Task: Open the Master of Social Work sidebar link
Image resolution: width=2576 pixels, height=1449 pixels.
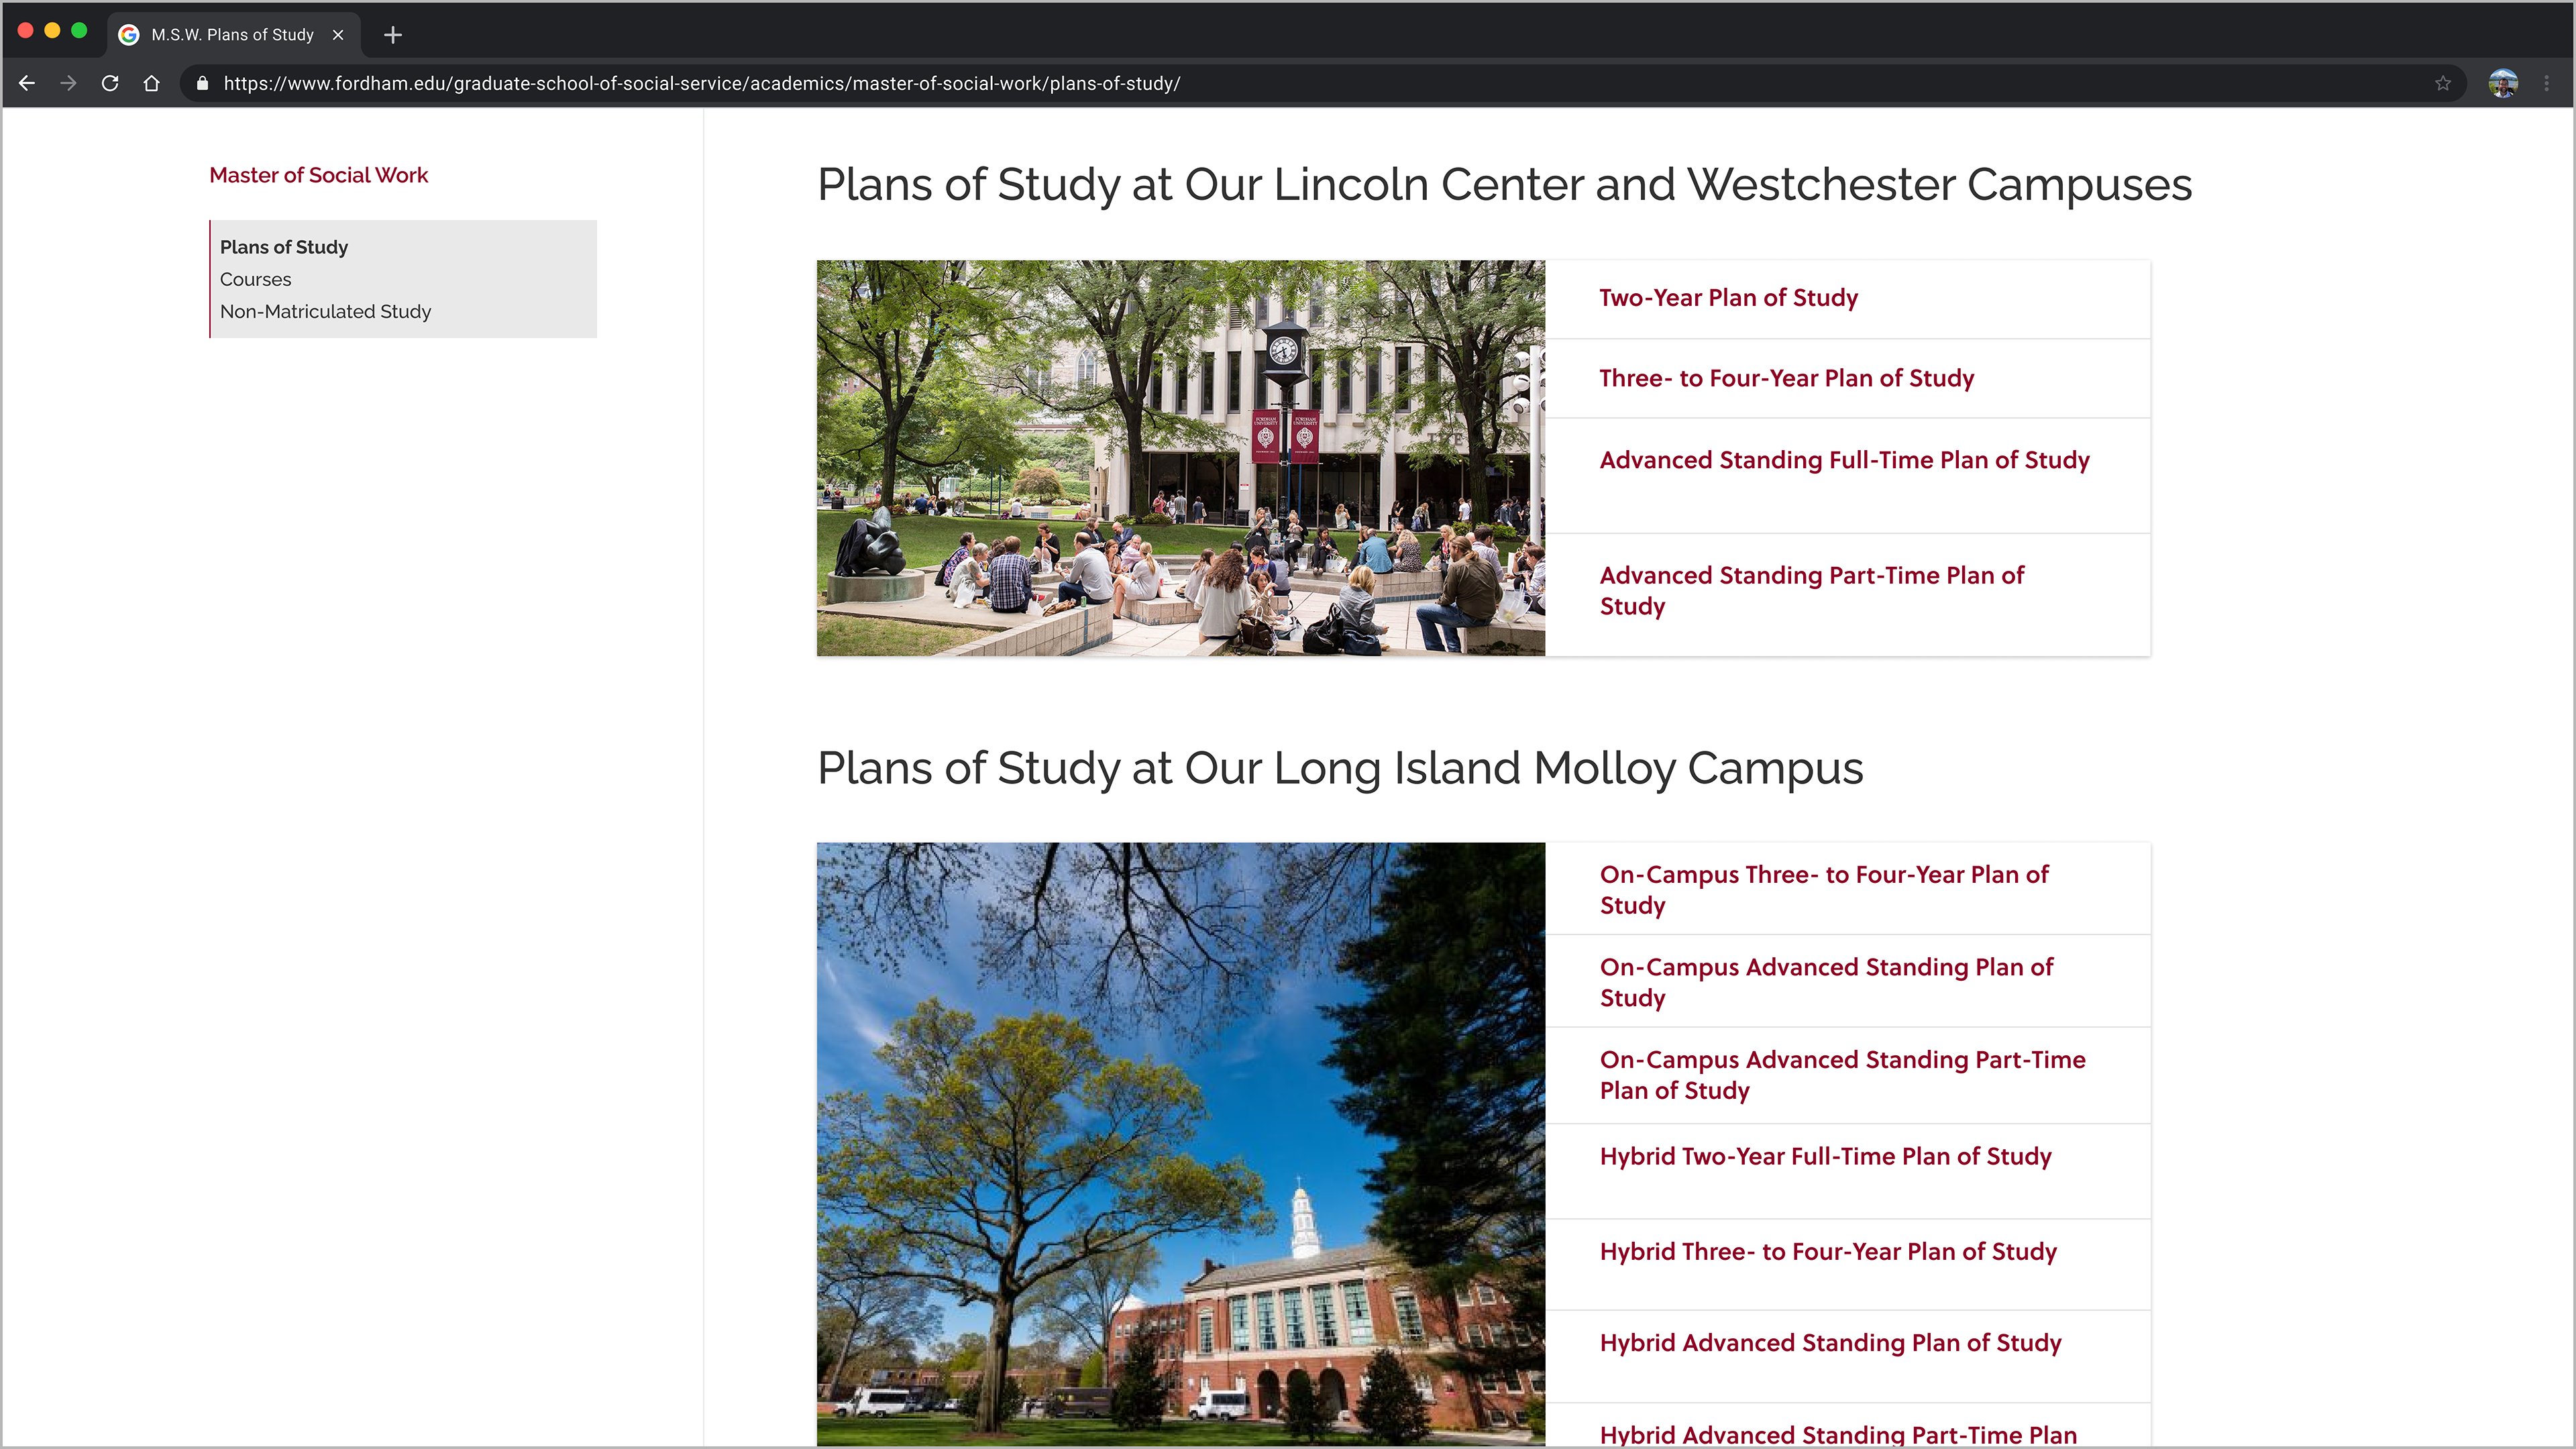Action: point(318,175)
